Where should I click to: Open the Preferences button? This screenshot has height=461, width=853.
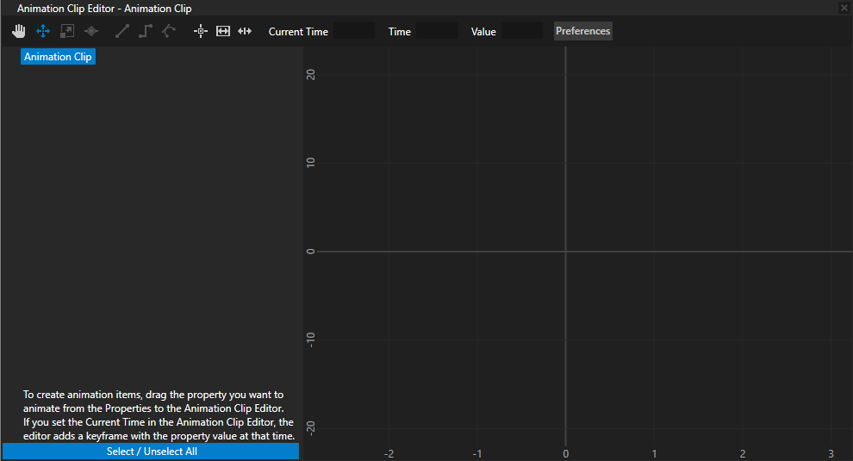[x=582, y=31]
